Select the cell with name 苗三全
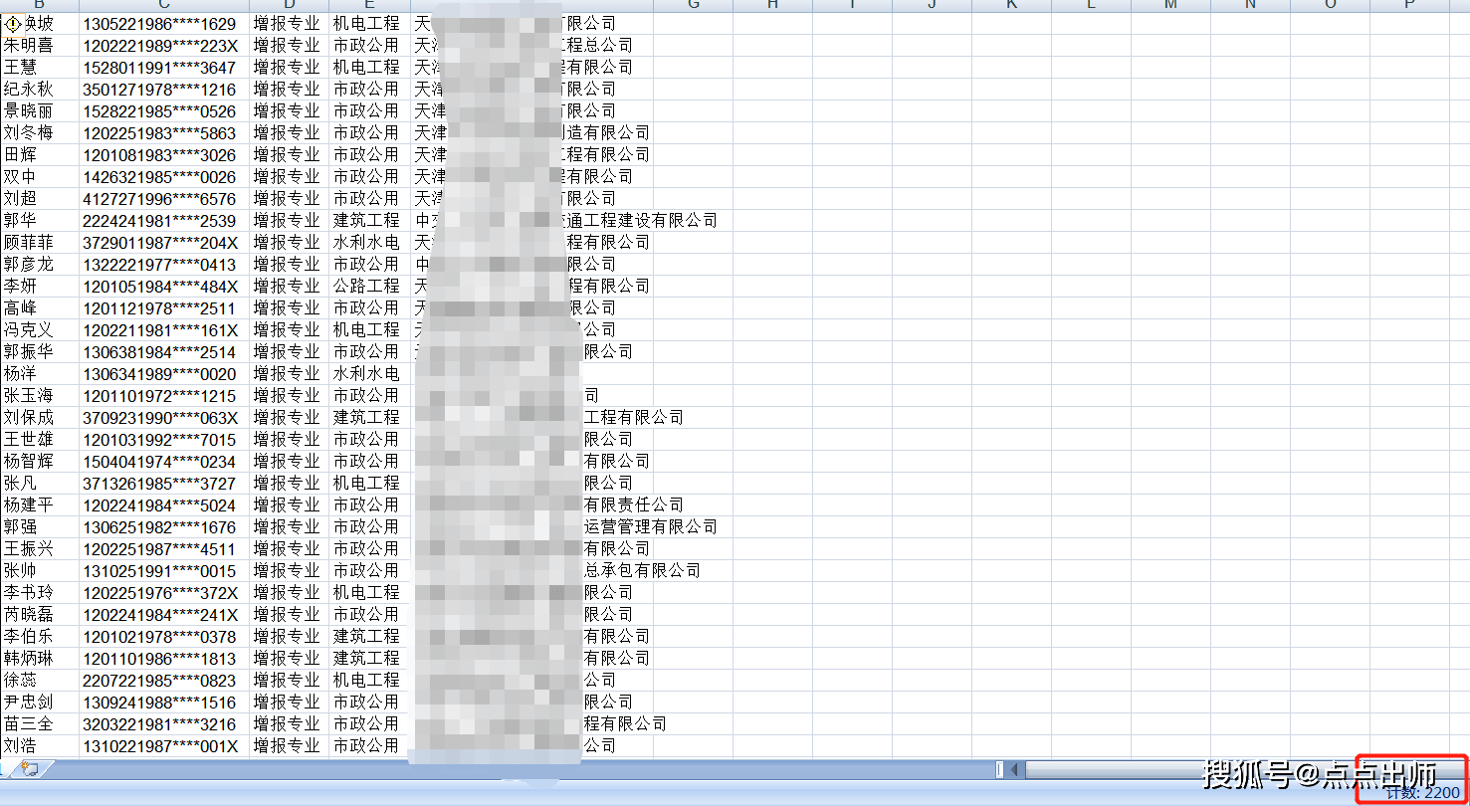Screen dimensions: 1470x806 pos(40,723)
